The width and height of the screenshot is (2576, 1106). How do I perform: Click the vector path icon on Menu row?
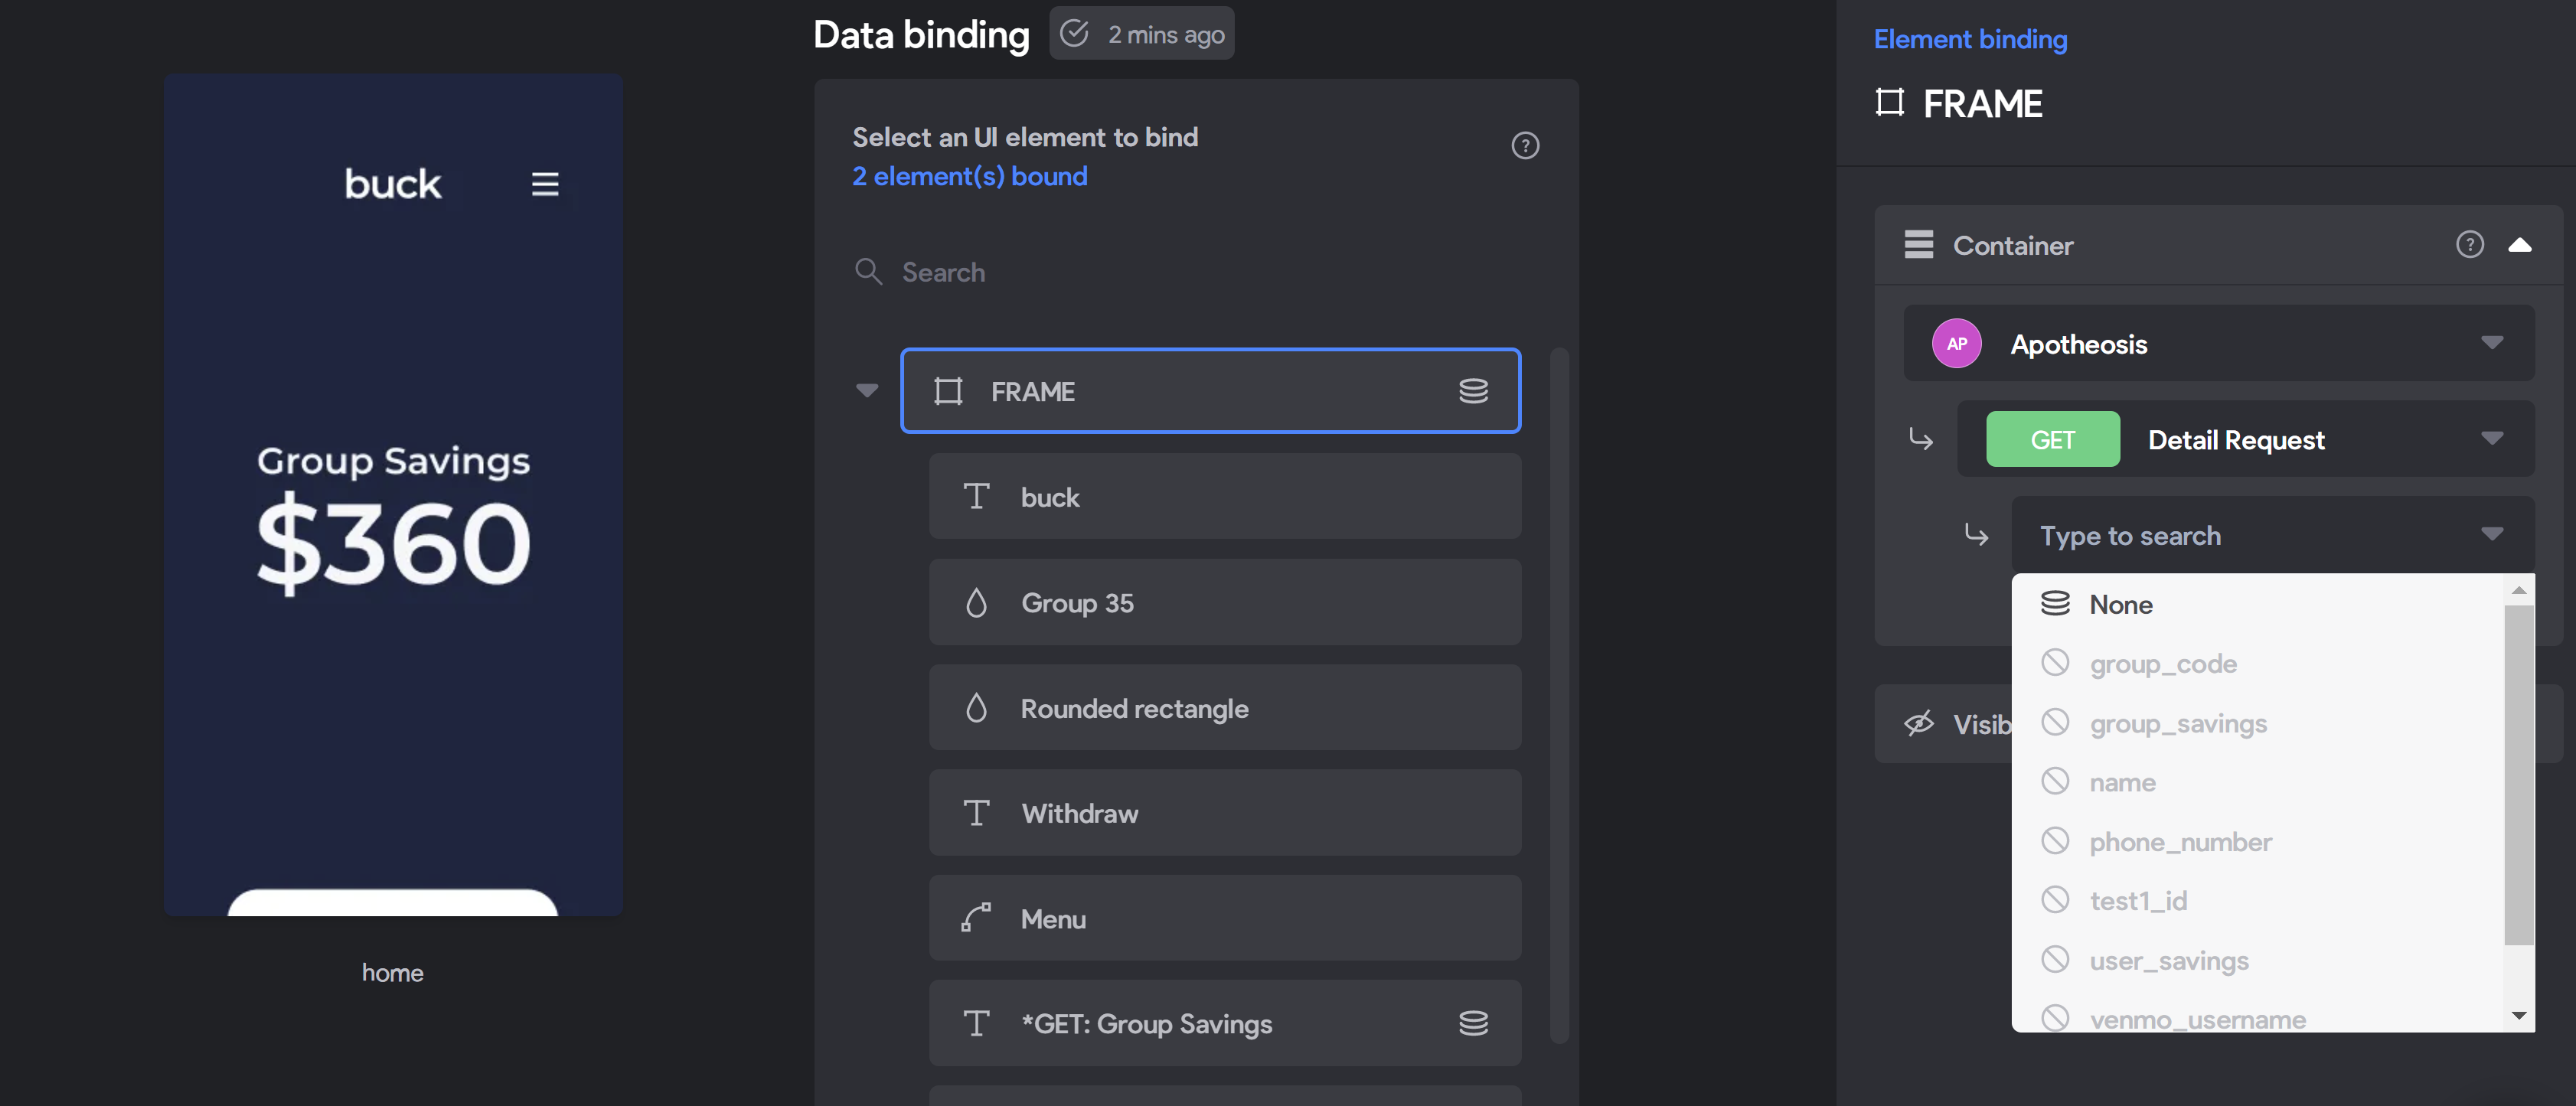click(x=976, y=918)
